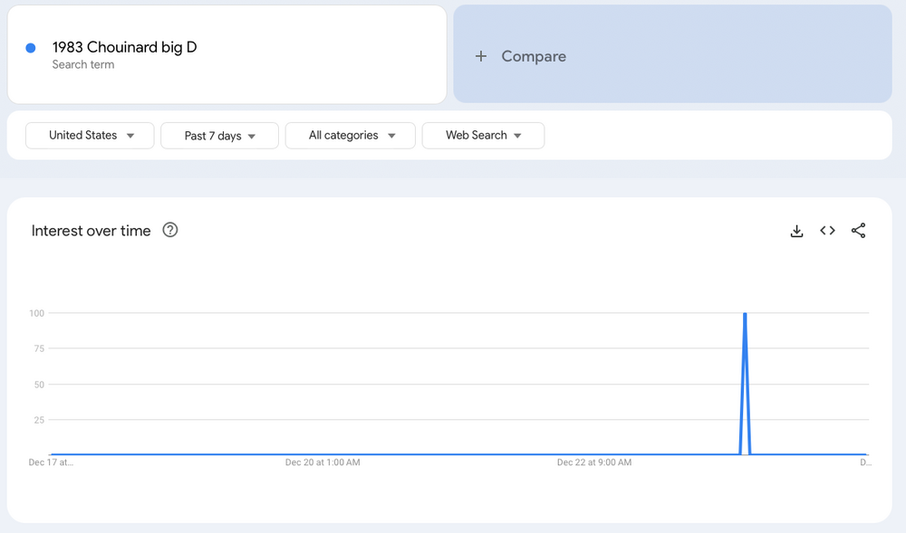Screen dimensions: 906x533
Task: Click the share icon on chart
Action: tap(858, 231)
